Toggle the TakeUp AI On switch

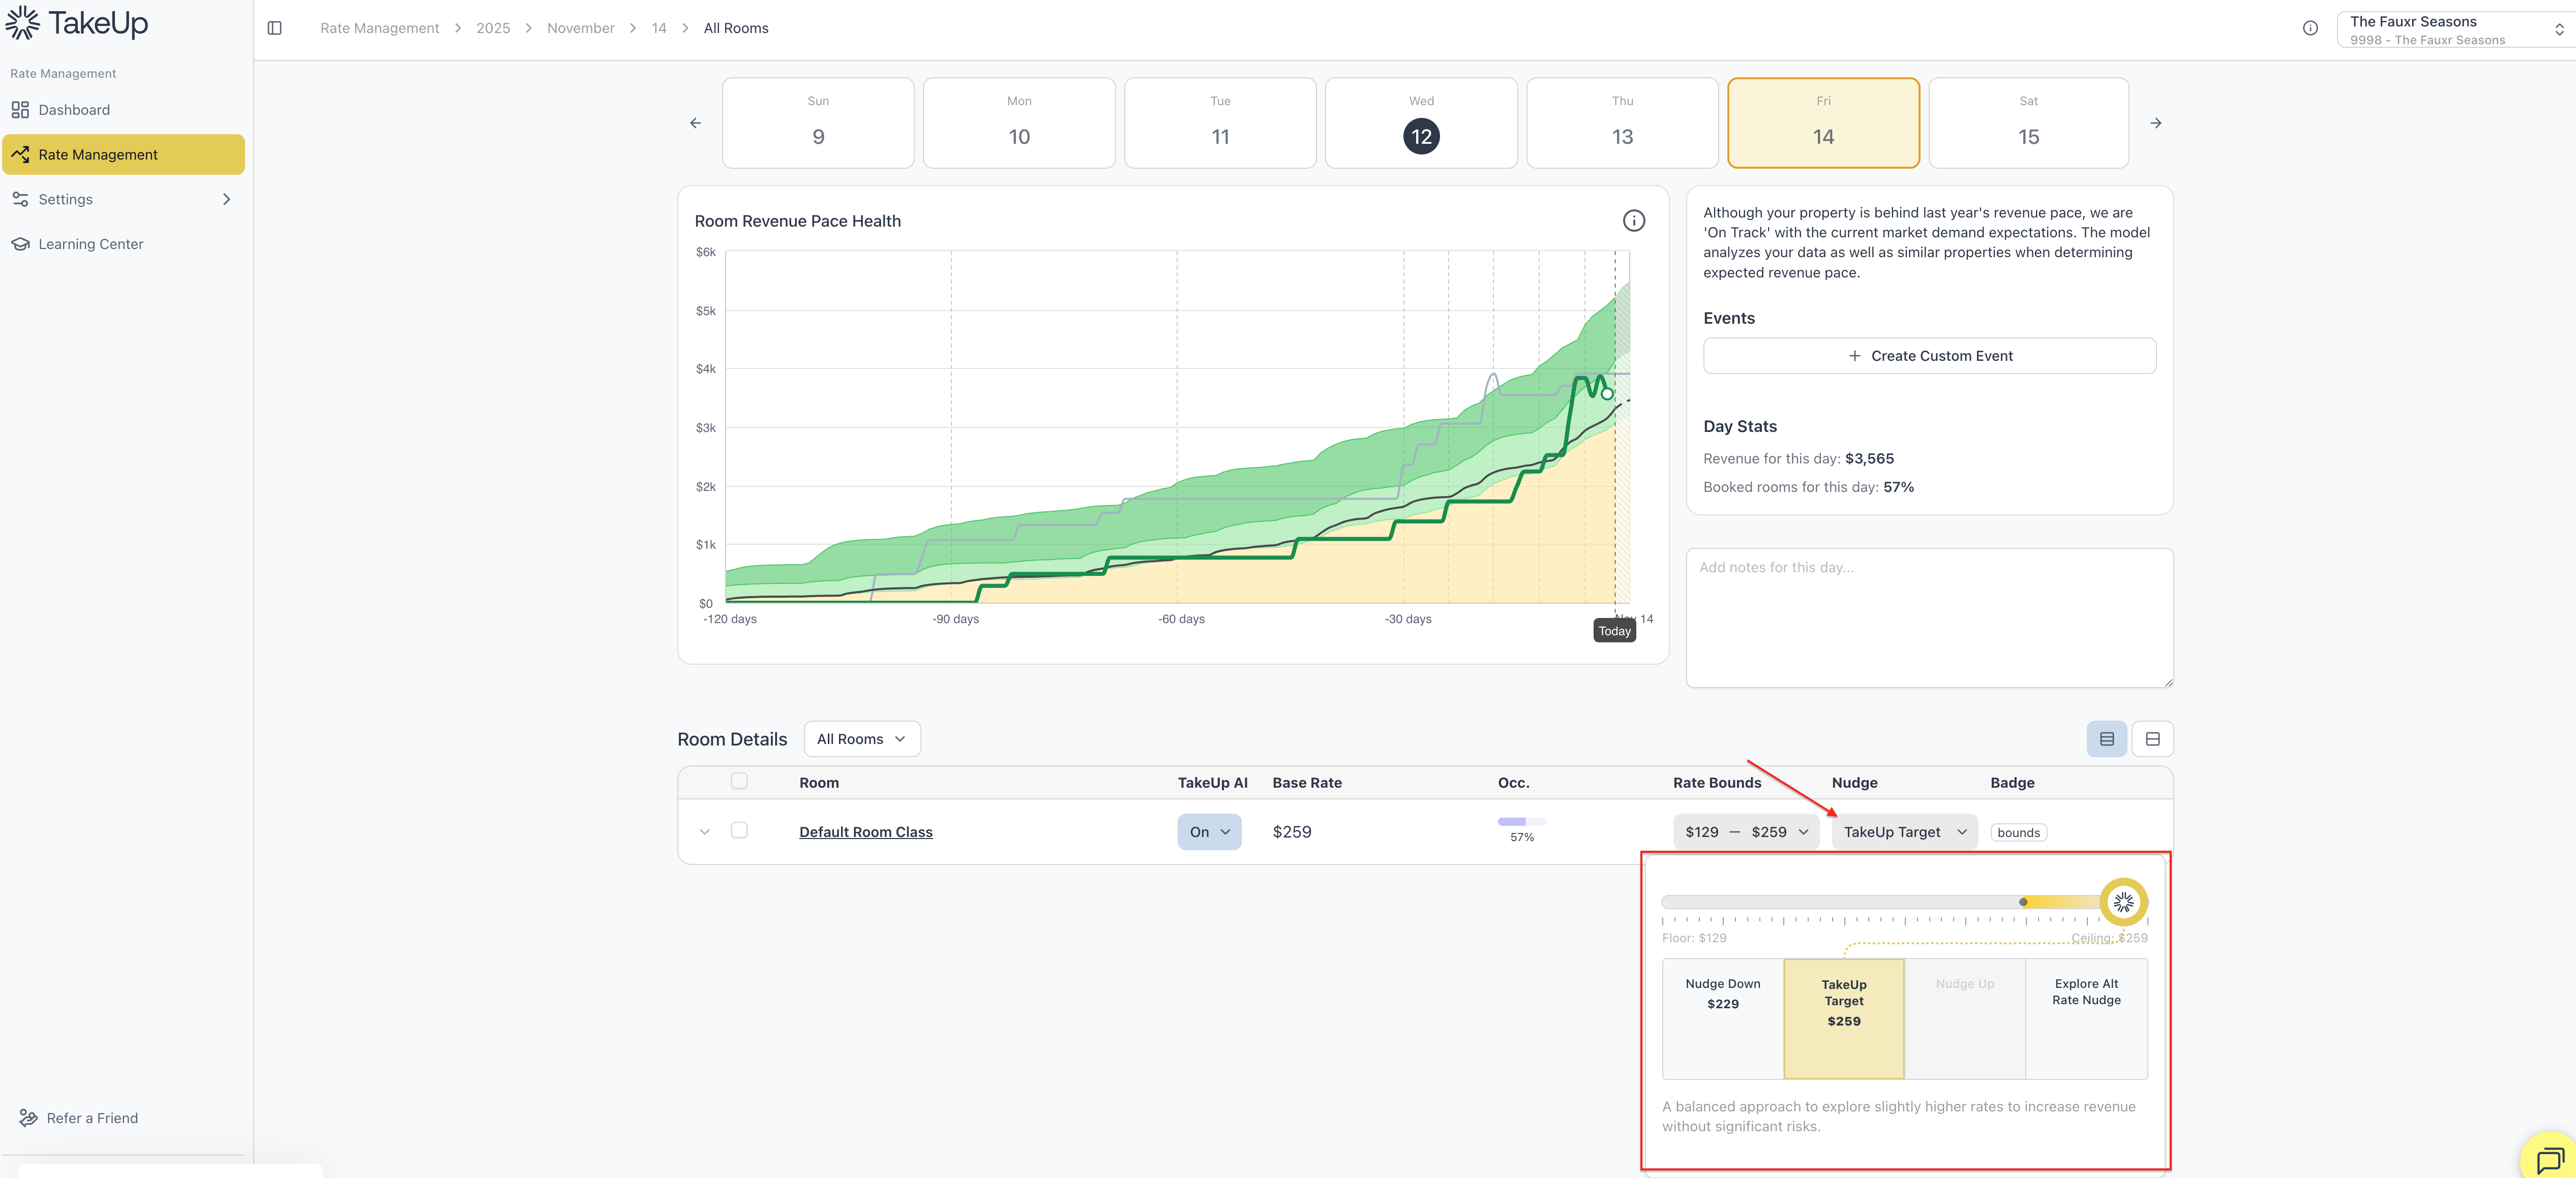pos(1209,832)
